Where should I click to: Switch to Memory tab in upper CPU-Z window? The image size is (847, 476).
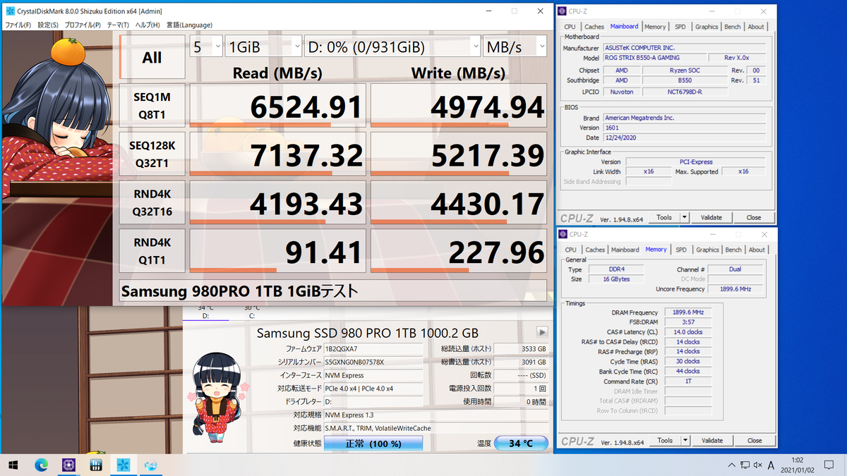point(655,27)
